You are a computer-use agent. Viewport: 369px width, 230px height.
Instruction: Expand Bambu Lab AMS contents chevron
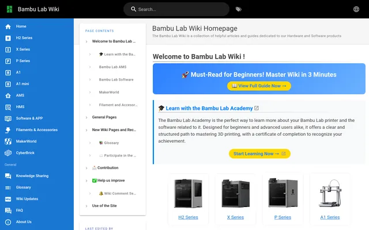(90, 67)
